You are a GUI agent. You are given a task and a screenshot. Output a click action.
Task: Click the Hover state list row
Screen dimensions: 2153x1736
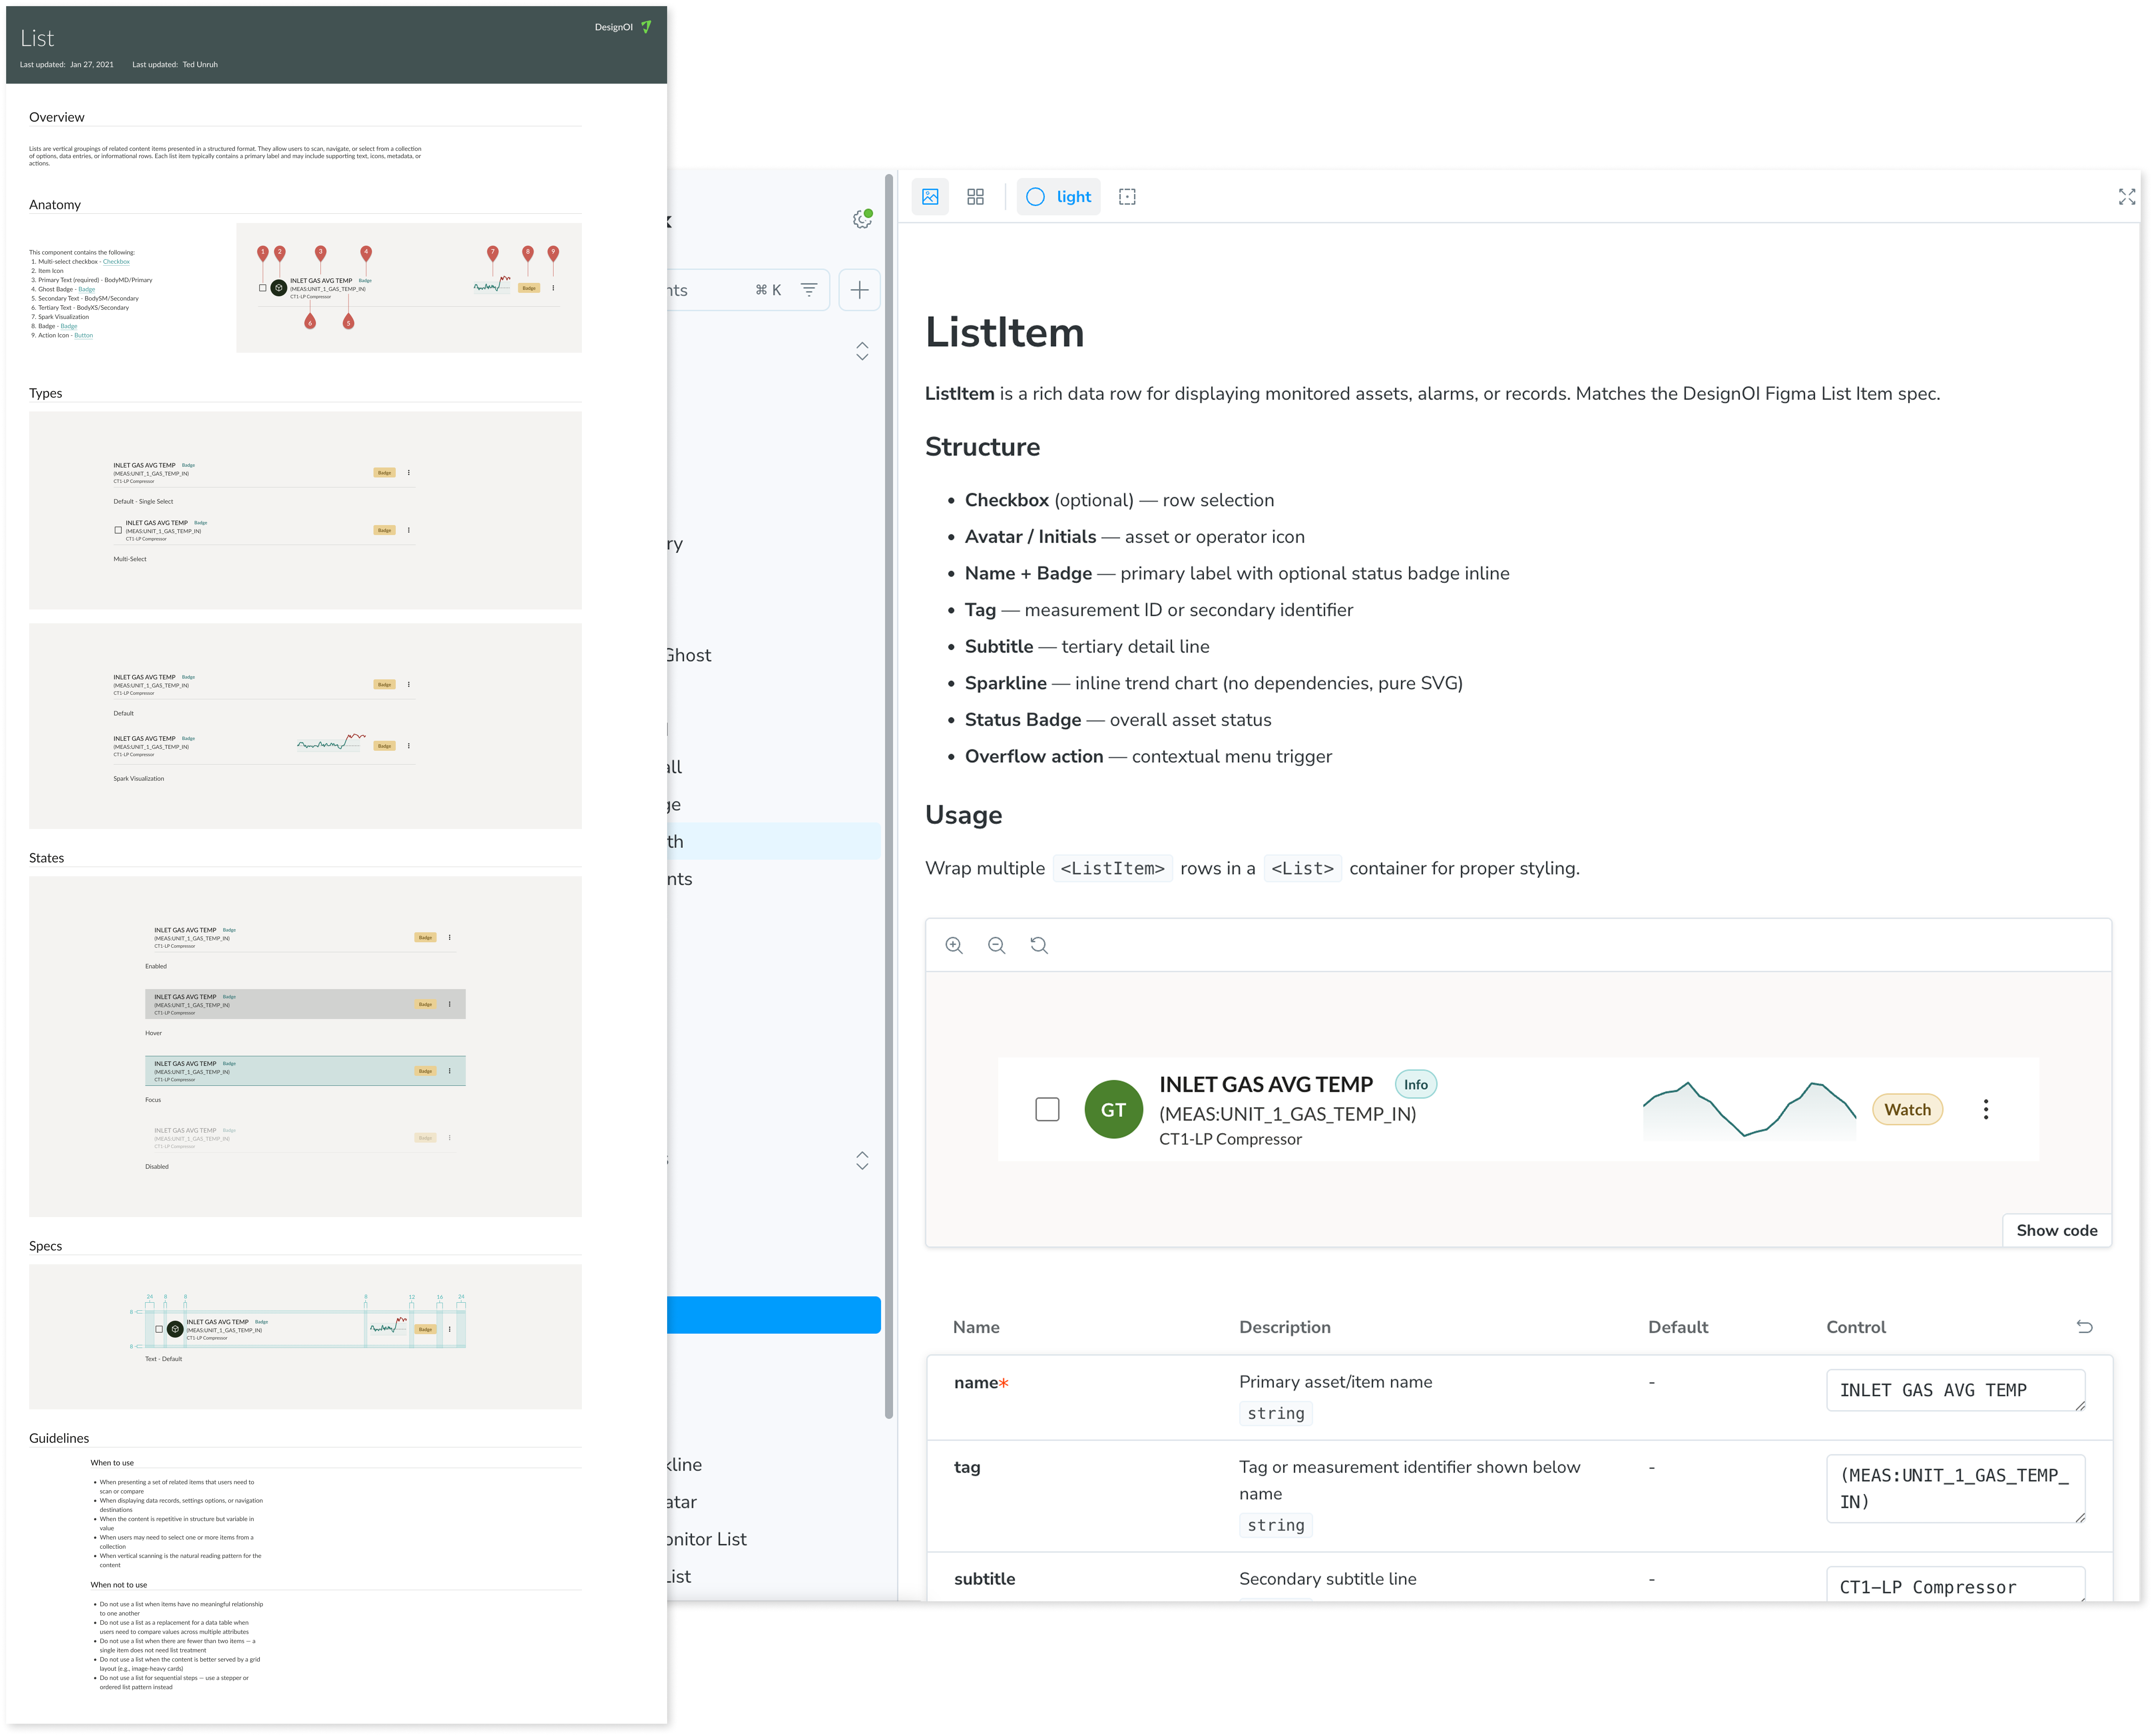[x=305, y=1004]
